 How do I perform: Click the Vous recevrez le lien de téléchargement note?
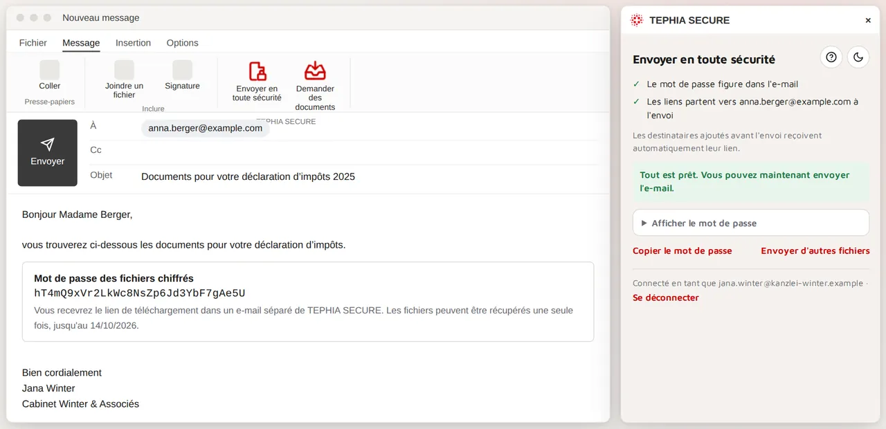(x=303, y=318)
